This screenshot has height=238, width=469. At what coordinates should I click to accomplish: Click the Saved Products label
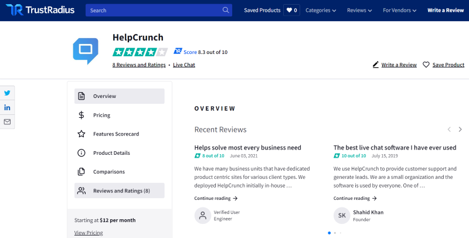click(x=262, y=10)
